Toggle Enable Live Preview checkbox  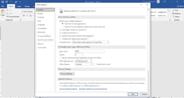[60, 33]
